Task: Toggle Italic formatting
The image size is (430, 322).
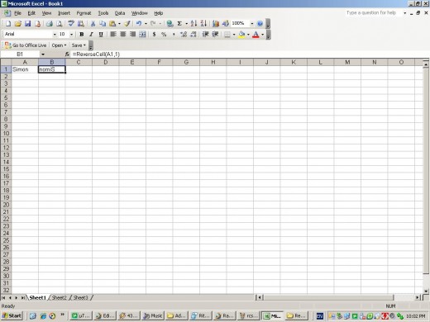Action: click(91, 35)
